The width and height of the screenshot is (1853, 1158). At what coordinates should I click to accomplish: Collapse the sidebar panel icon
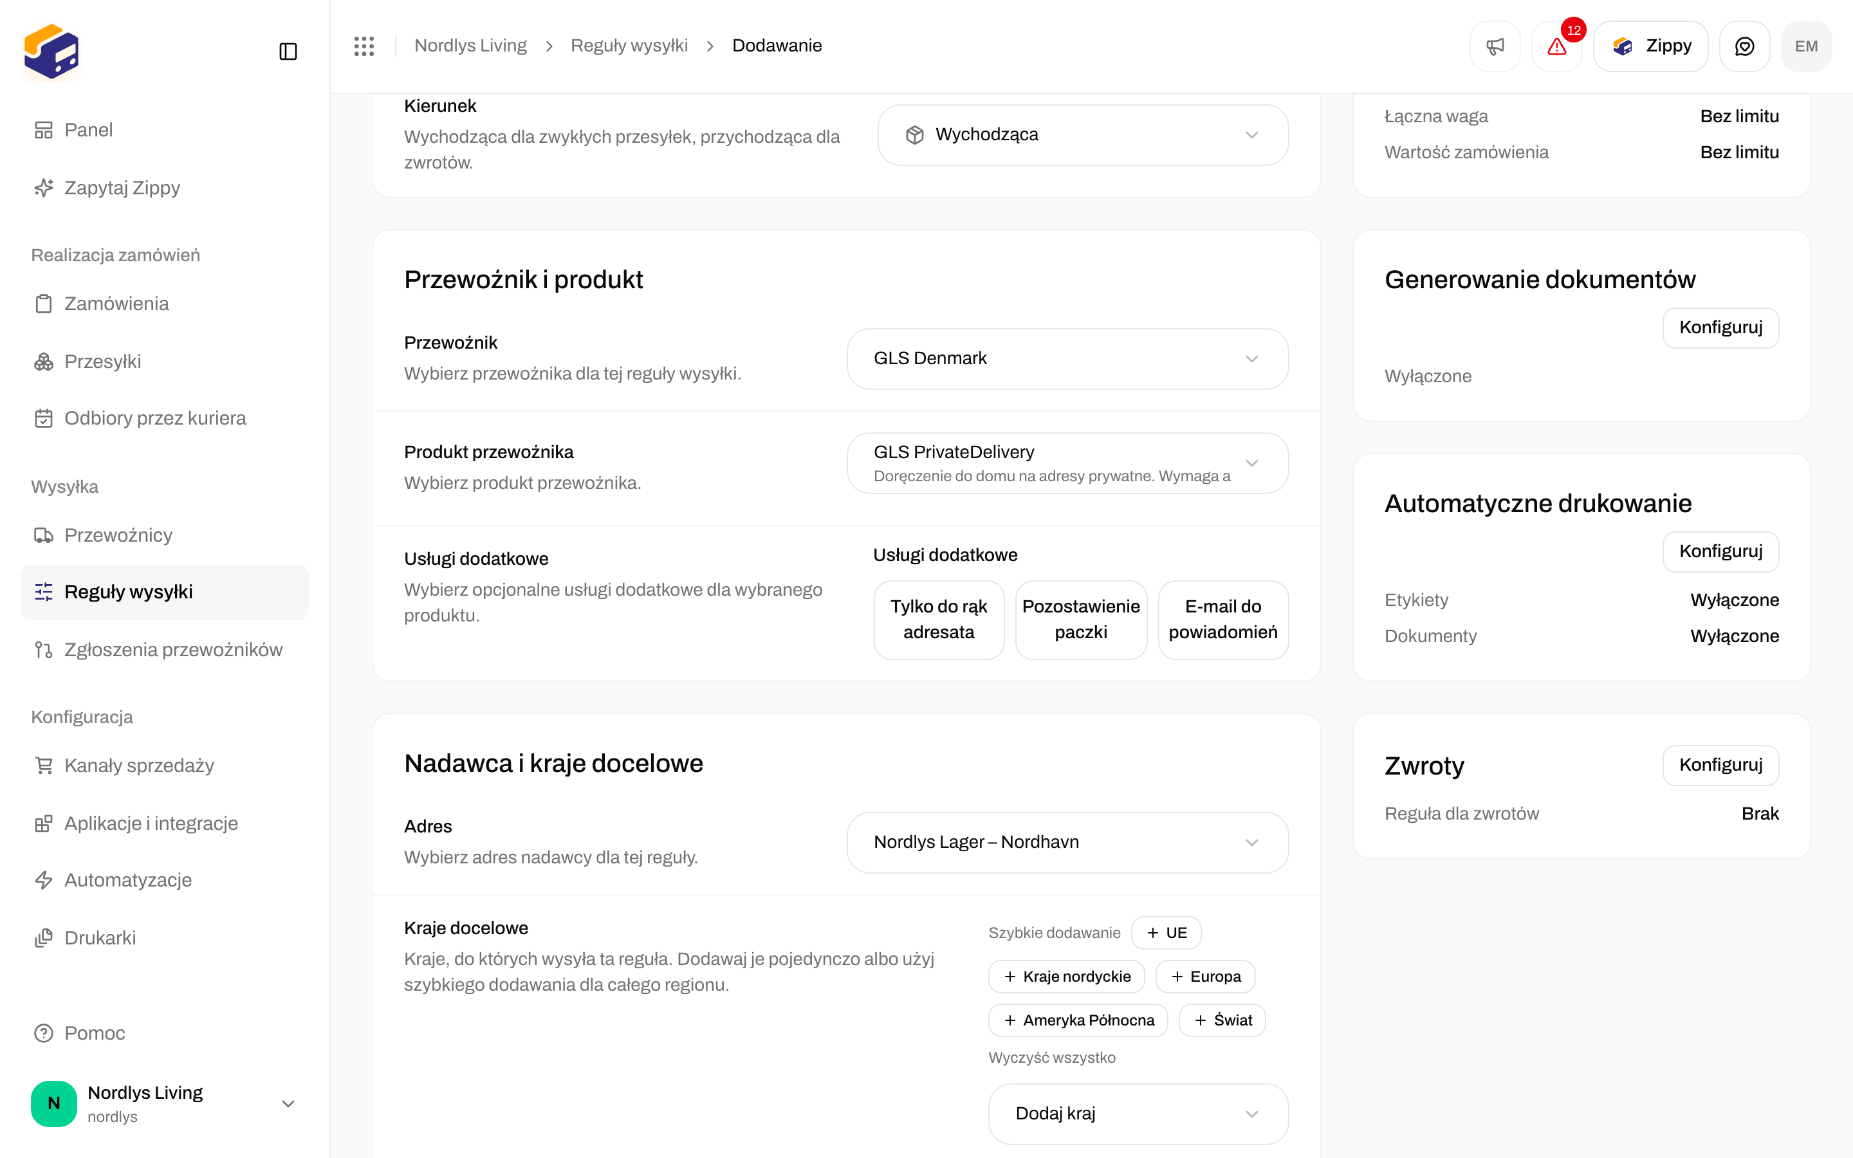(288, 51)
